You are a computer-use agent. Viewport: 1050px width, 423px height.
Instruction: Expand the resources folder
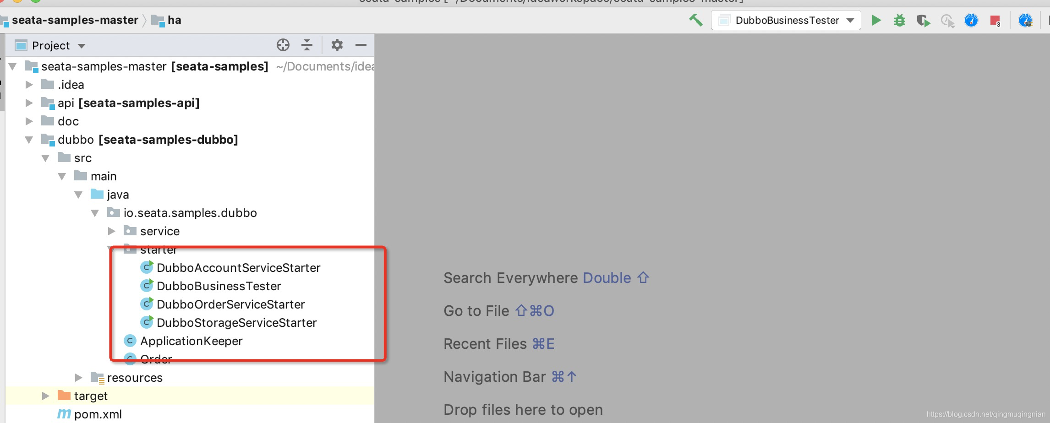(x=78, y=378)
